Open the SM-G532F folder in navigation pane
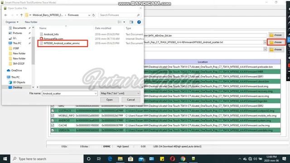This screenshot has height=163, width=290. pyautogui.click(x=19, y=63)
